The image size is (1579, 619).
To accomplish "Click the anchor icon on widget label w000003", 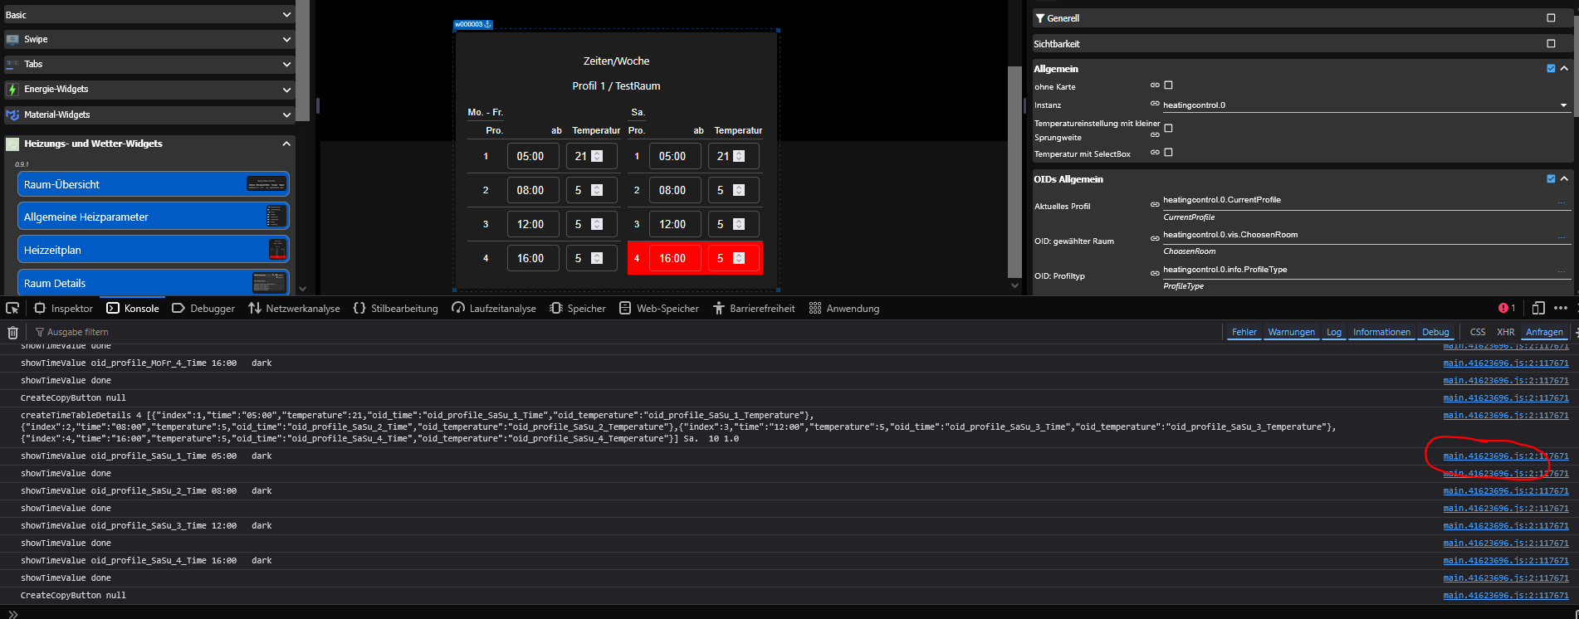I will 488,25.
